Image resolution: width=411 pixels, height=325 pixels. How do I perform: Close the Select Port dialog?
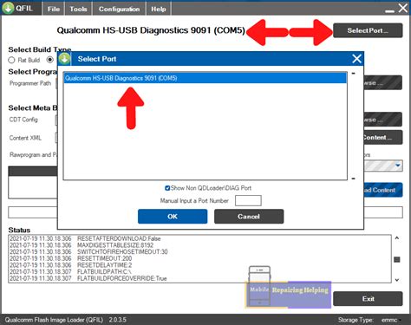pyautogui.click(x=356, y=59)
